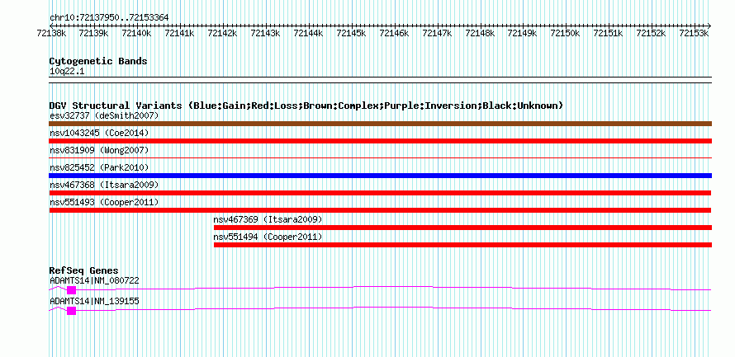Click the Cytogenetic Bands track title
The width and height of the screenshot is (735, 357).
point(98,61)
